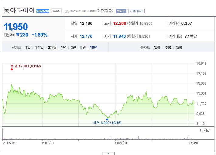Select the 1주일 line chart tab
This screenshot has height=155, width=216.
(39, 47)
